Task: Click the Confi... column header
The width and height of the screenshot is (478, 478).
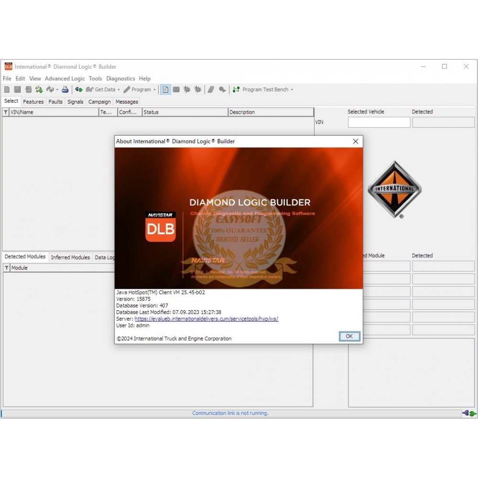Action: point(130,112)
